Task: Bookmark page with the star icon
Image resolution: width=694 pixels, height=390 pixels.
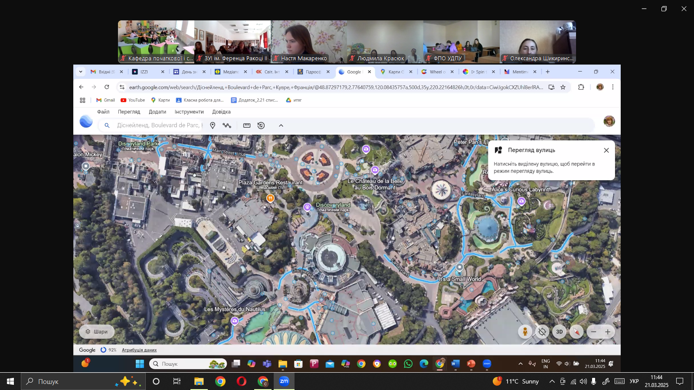Action: click(x=563, y=87)
